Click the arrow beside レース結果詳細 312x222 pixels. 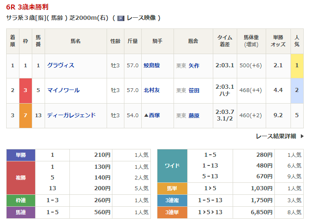[302, 136]
